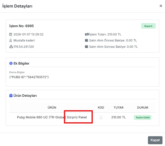Click the Pubg Mobile 660 UC product name
The height and width of the screenshot is (146, 165).
[52, 117]
